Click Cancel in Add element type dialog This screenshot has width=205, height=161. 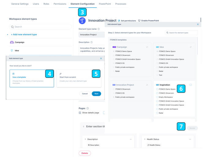(x=85, y=94)
